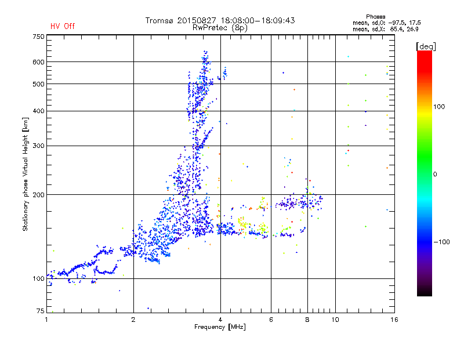The image size is (464, 348).
Task: Click the 'mean, sd,O: -97.5, 17.5' line
Action: (x=386, y=23)
